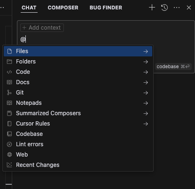Click the Git branch icon
Screen dimensions: 195x189
click(x=9, y=93)
